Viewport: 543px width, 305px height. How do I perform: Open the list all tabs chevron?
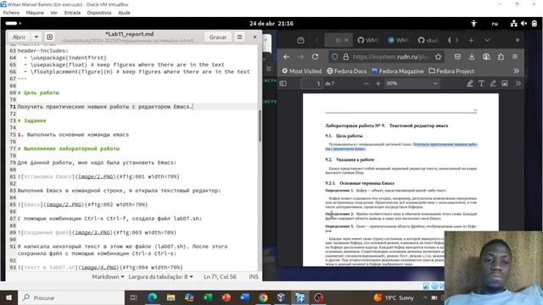[x=487, y=40]
